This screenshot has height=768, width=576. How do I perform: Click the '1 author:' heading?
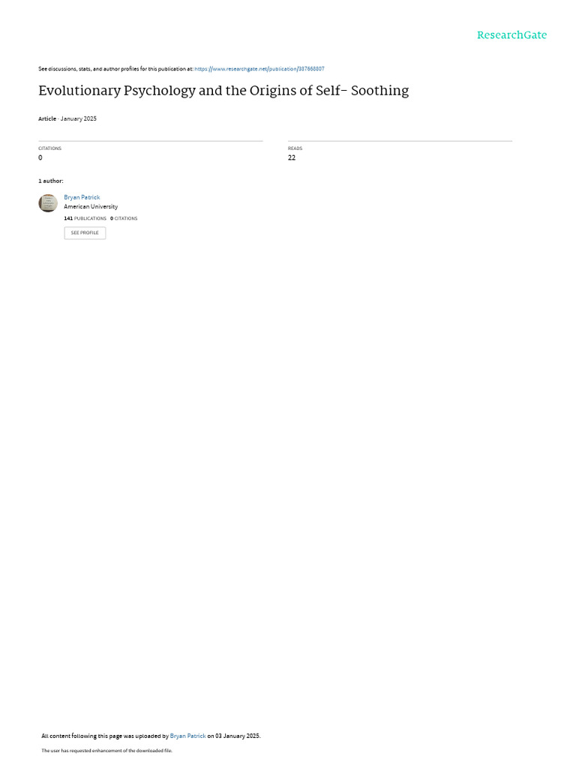click(51, 181)
